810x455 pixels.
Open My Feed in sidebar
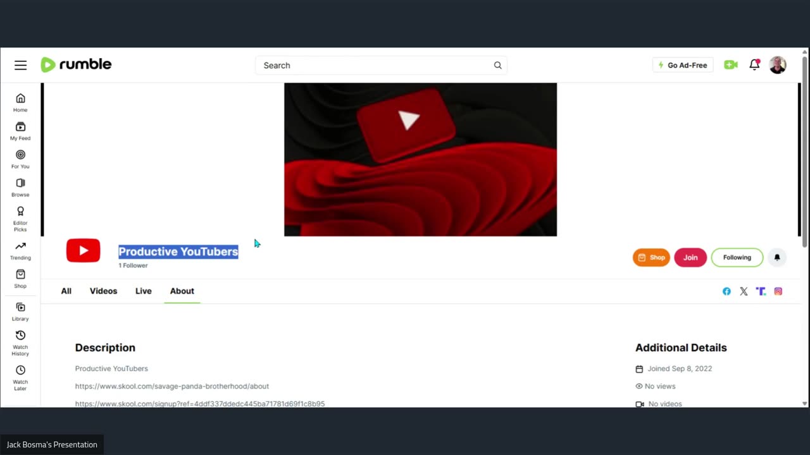click(20, 131)
